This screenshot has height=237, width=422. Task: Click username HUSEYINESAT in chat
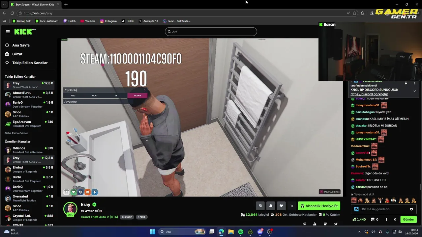coord(366,139)
